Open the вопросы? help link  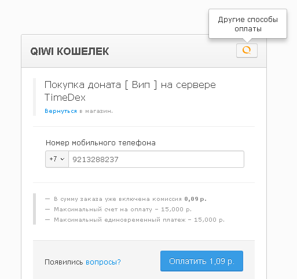point(103,262)
